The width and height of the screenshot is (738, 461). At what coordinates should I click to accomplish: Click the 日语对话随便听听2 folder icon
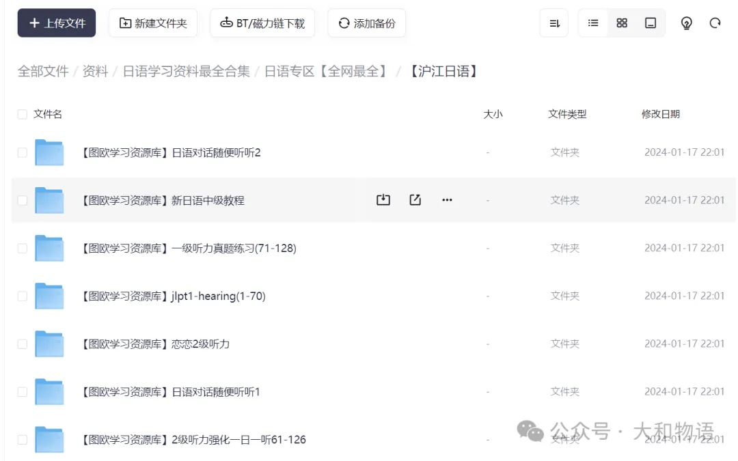49,152
